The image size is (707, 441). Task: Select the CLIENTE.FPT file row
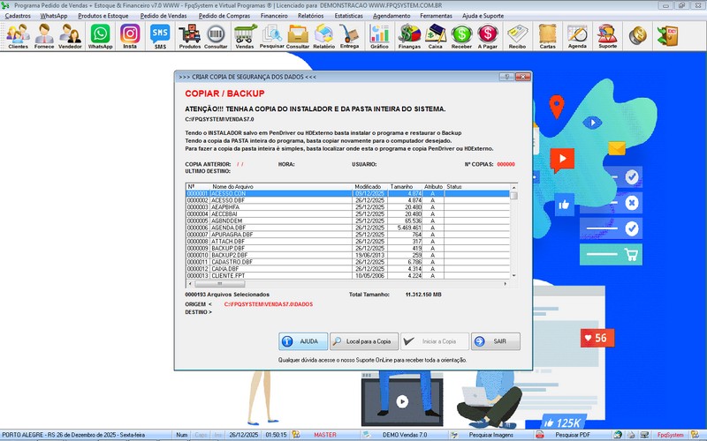[x=347, y=275]
